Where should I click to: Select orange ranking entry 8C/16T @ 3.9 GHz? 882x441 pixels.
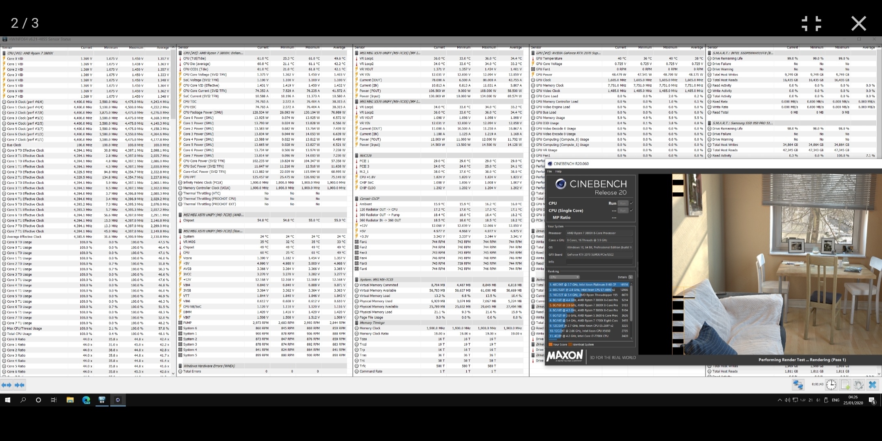[589, 305]
